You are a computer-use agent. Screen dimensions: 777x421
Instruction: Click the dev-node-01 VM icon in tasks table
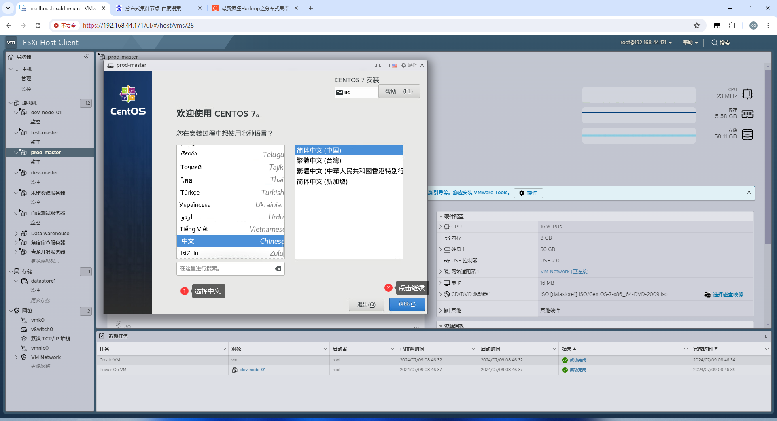[x=234, y=370]
